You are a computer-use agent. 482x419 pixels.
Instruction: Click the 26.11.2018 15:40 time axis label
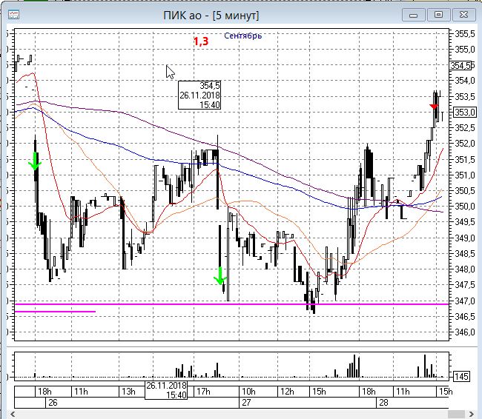[x=166, y=390]
